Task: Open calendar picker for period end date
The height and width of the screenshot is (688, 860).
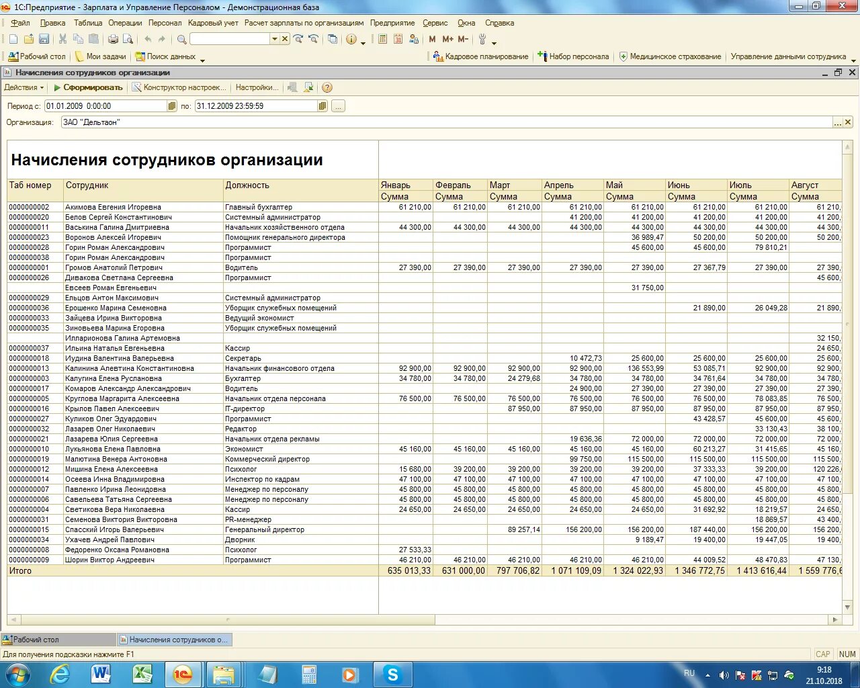Action: [322, 106]
